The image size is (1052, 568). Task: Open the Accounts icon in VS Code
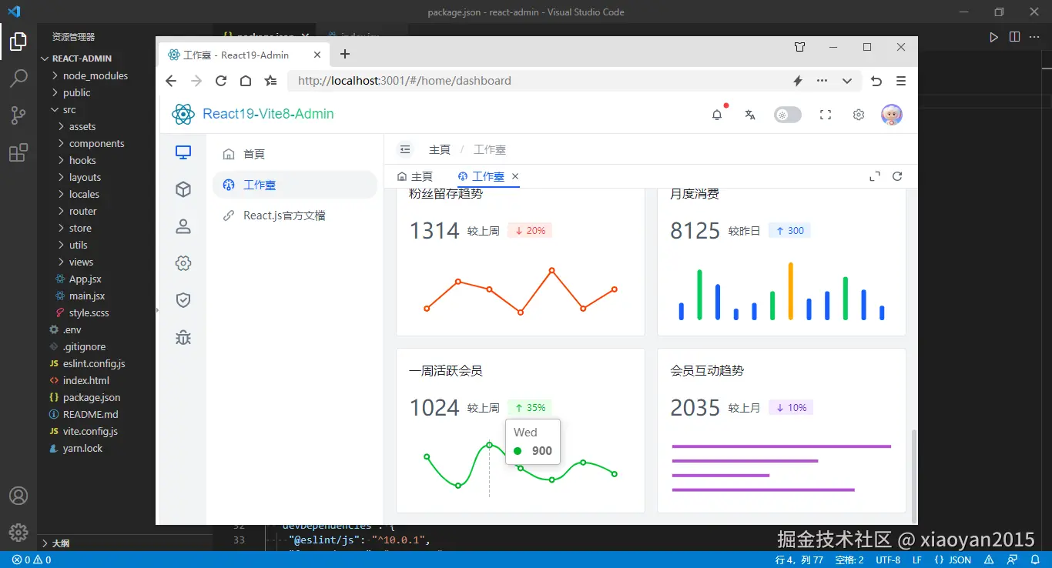[x=18, y=496]
